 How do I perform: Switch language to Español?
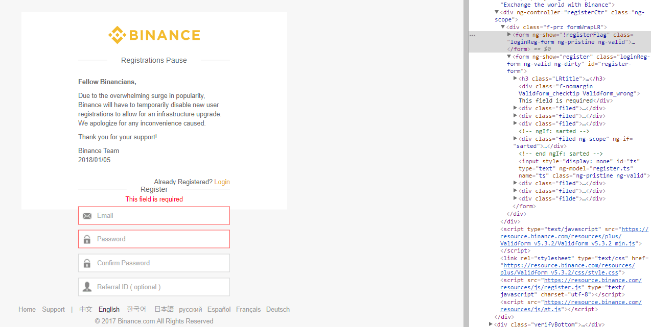click(x=219, y=309)
